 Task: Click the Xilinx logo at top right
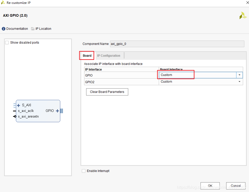[x=243, y=15]
